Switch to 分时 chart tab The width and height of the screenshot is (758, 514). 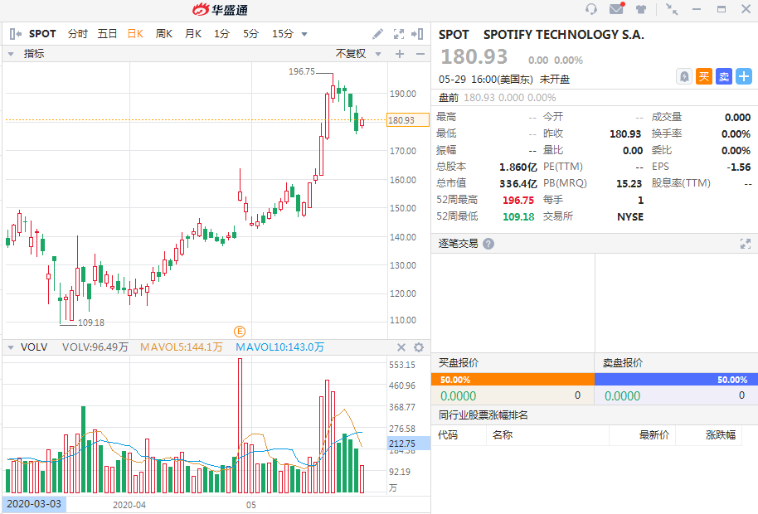(77, 34)
